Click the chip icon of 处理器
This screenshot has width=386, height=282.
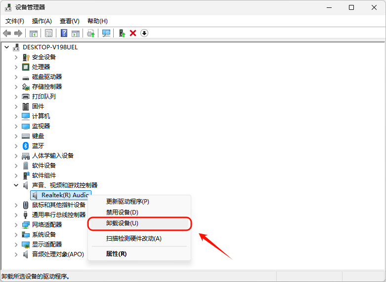[26, 67]
